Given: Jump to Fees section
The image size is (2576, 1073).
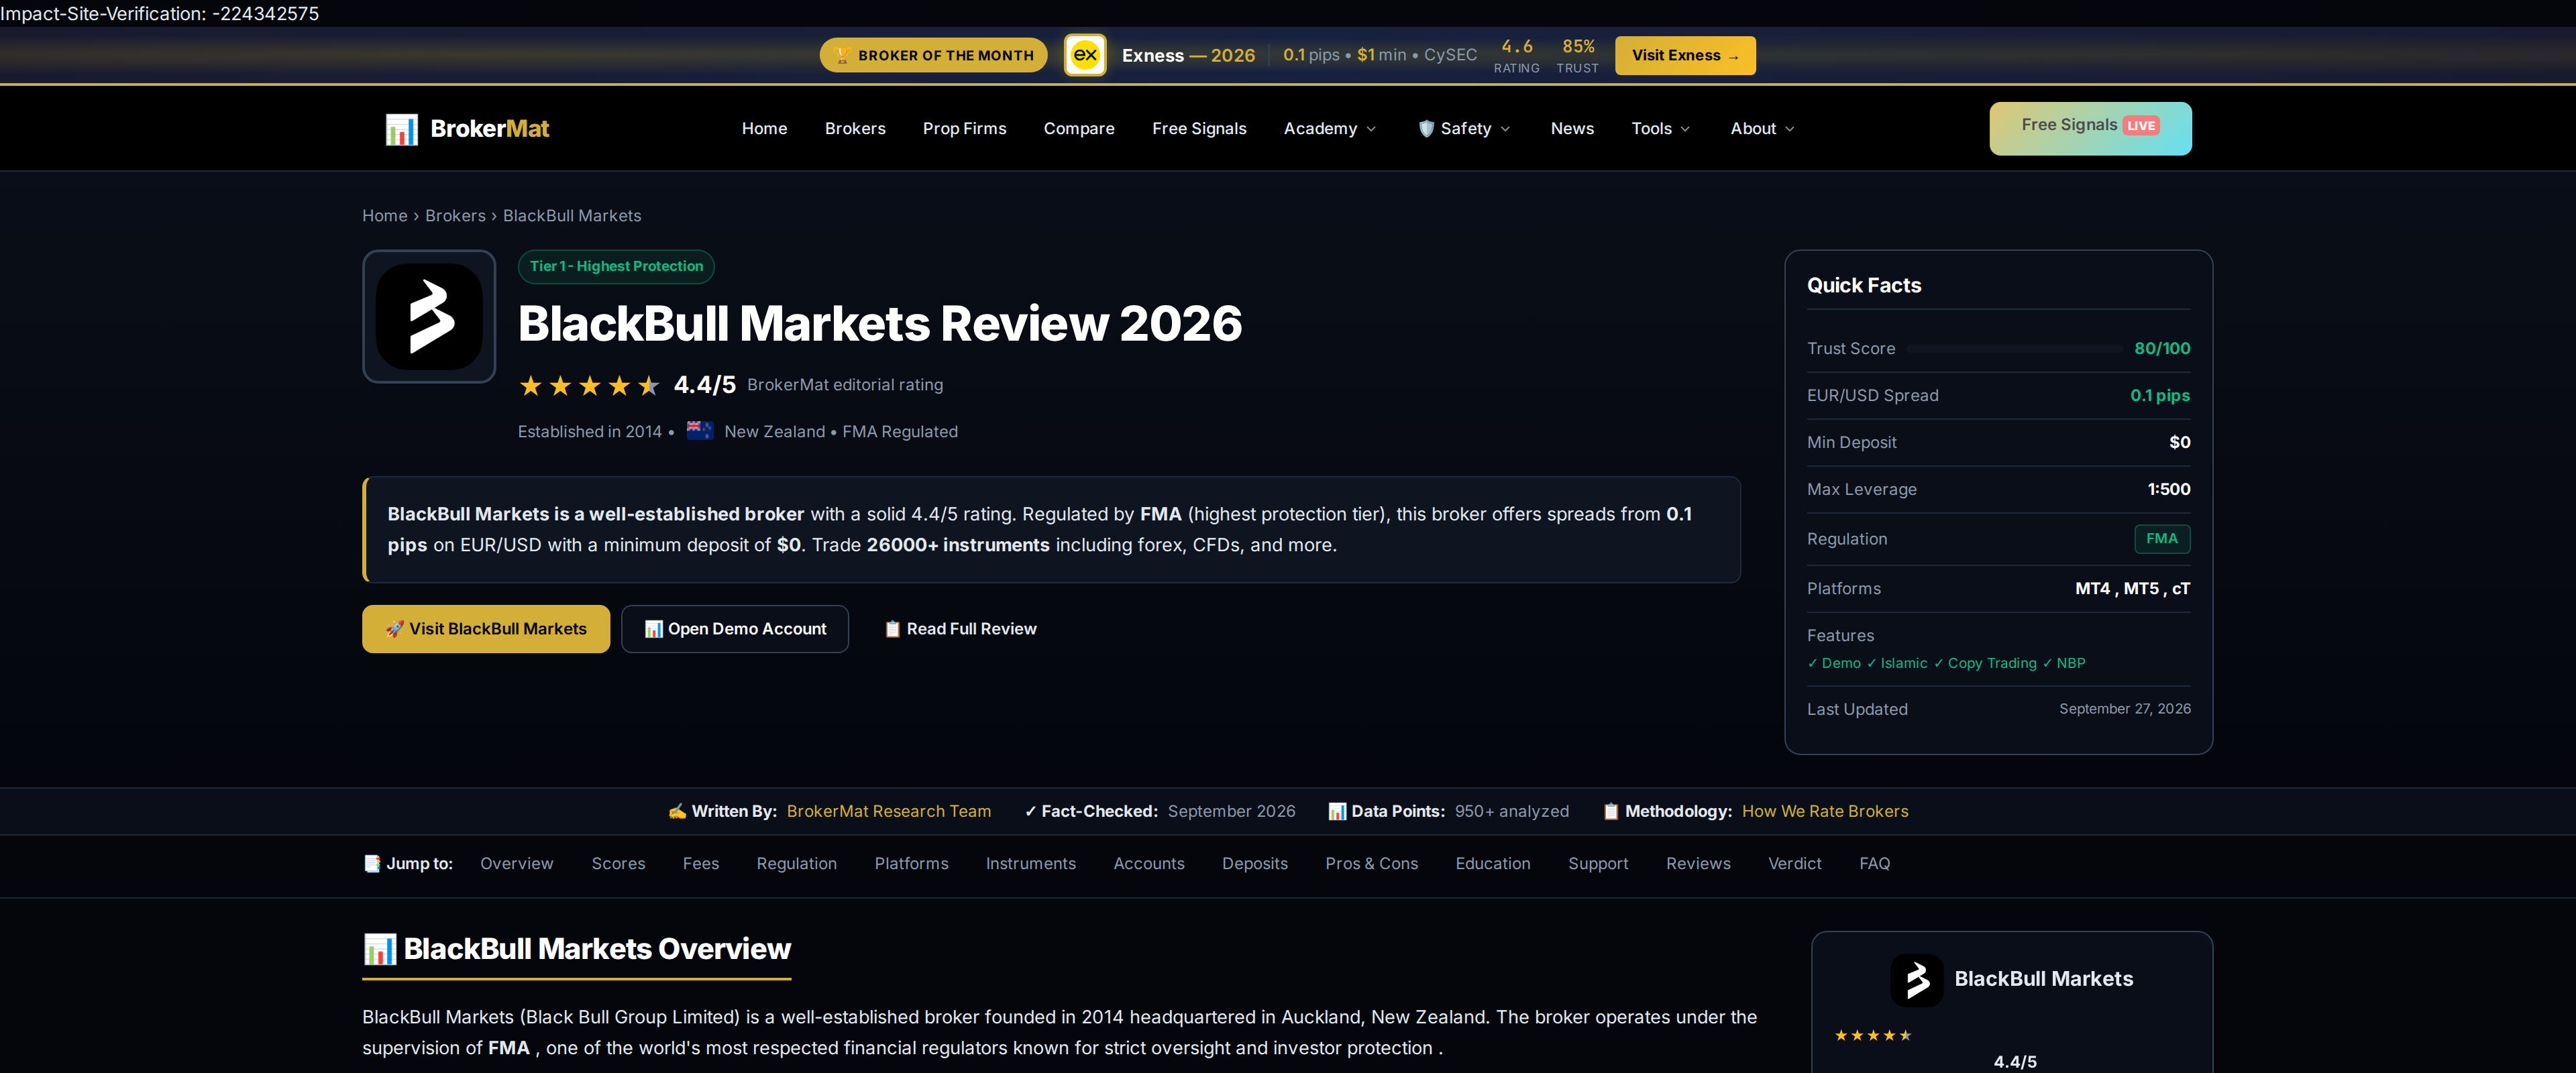Looking at the screenshot, I should tap(701, 863).
